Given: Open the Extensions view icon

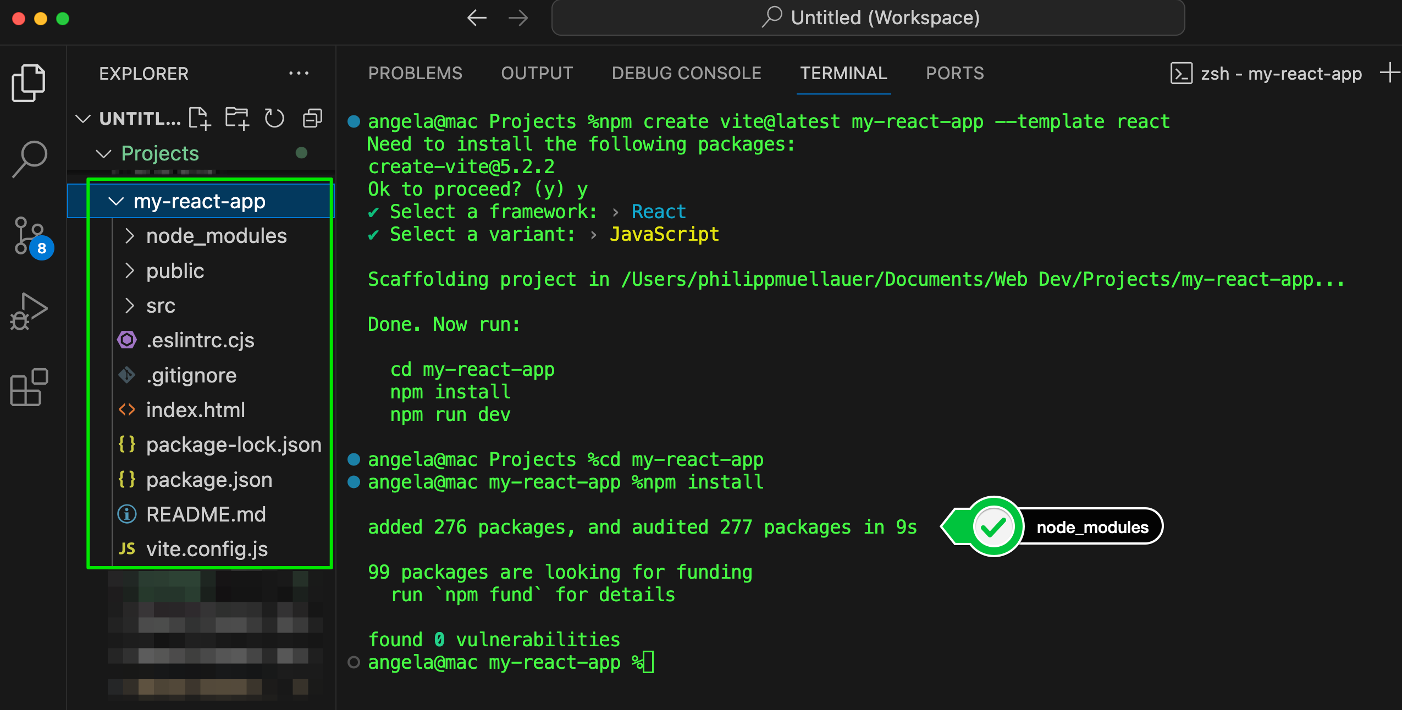Looking at the screenshot, I should (x=29, y=387).
